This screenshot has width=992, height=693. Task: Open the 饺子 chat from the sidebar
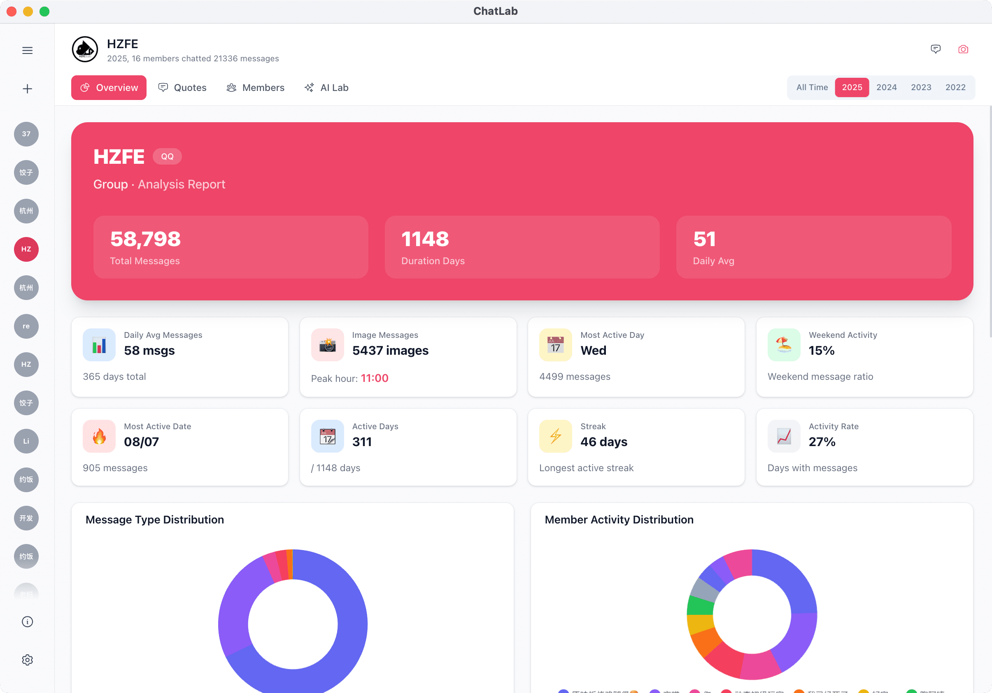coord(26,172)
